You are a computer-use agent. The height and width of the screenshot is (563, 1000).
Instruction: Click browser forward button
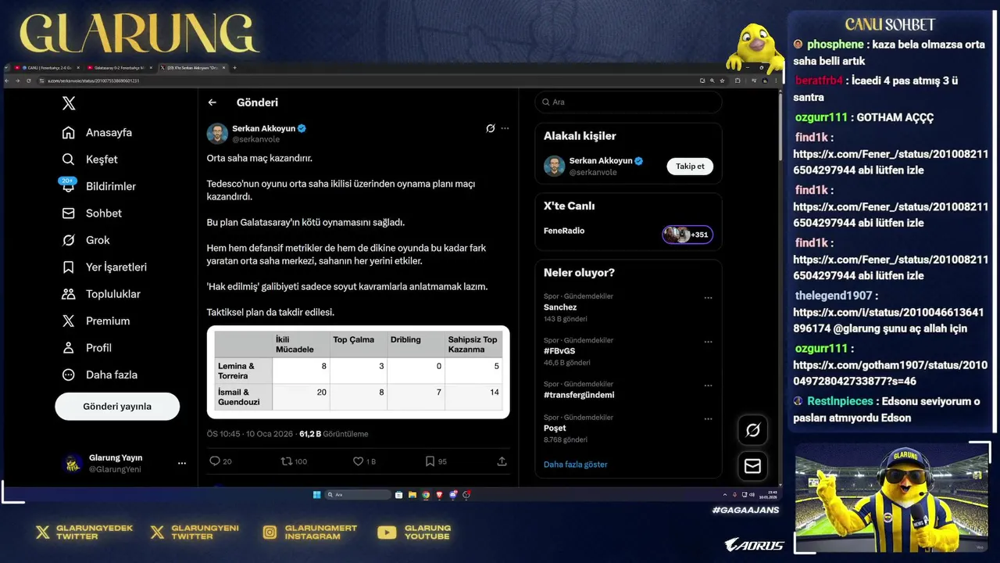18,81
